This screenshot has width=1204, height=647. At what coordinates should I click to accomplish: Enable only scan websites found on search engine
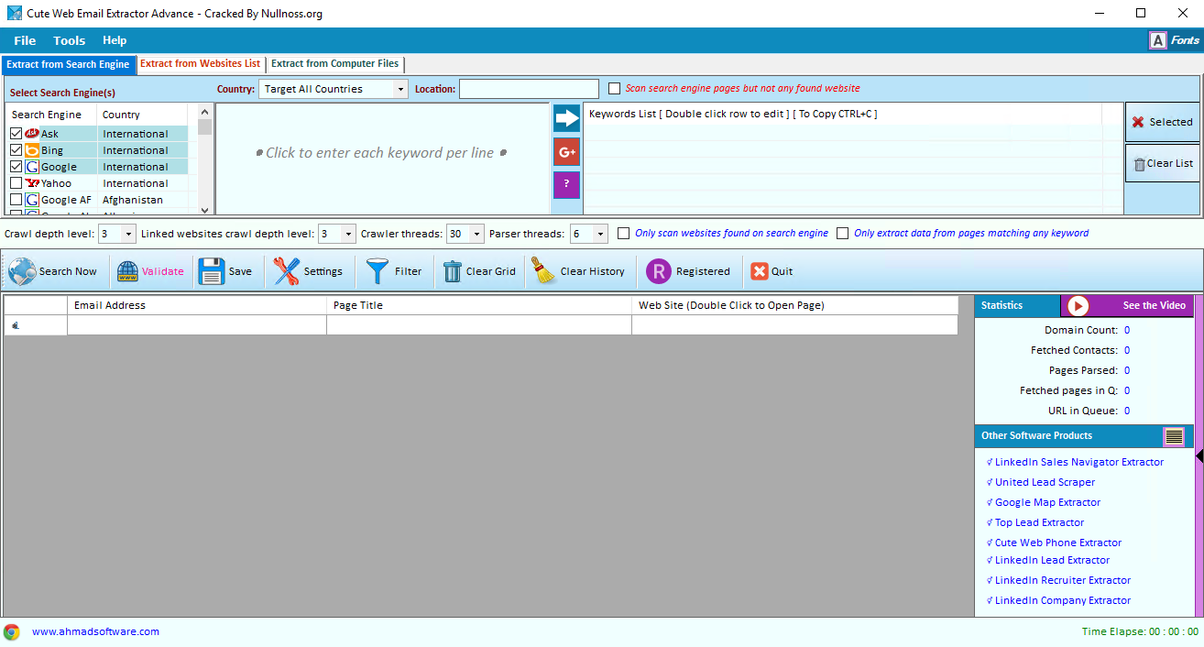point(624,234)
